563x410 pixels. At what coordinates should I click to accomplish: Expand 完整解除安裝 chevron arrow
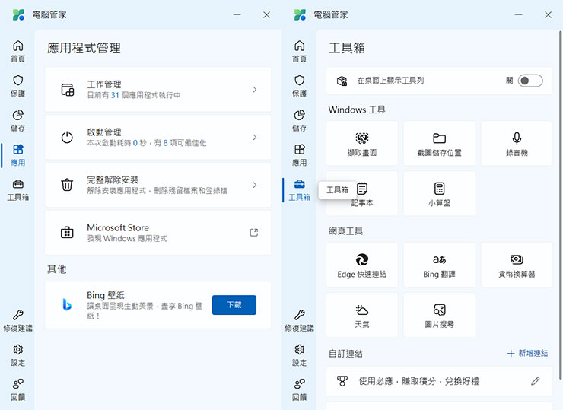tap(255, 185)
